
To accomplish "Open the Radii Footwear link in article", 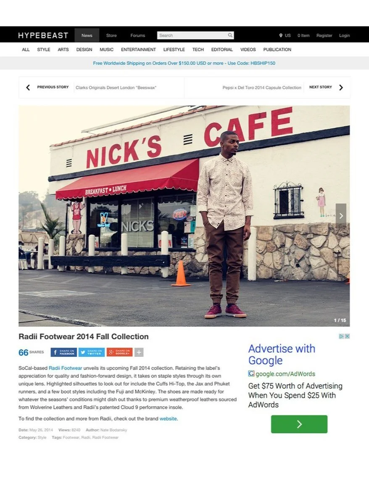I will coord(66,368).
